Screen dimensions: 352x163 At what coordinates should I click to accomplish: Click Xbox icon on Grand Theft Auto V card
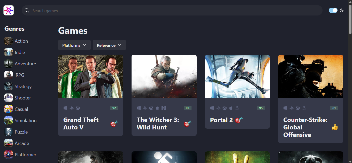click(78, 108)
